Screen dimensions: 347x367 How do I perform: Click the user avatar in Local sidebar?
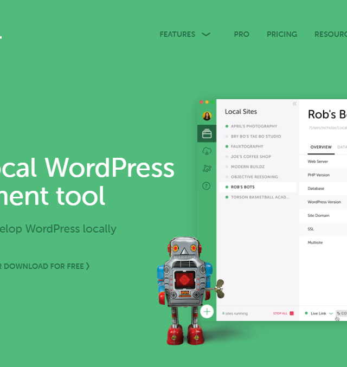[207, 115]
